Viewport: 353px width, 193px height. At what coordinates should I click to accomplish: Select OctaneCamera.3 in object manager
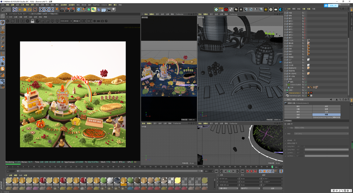[295, 93]
